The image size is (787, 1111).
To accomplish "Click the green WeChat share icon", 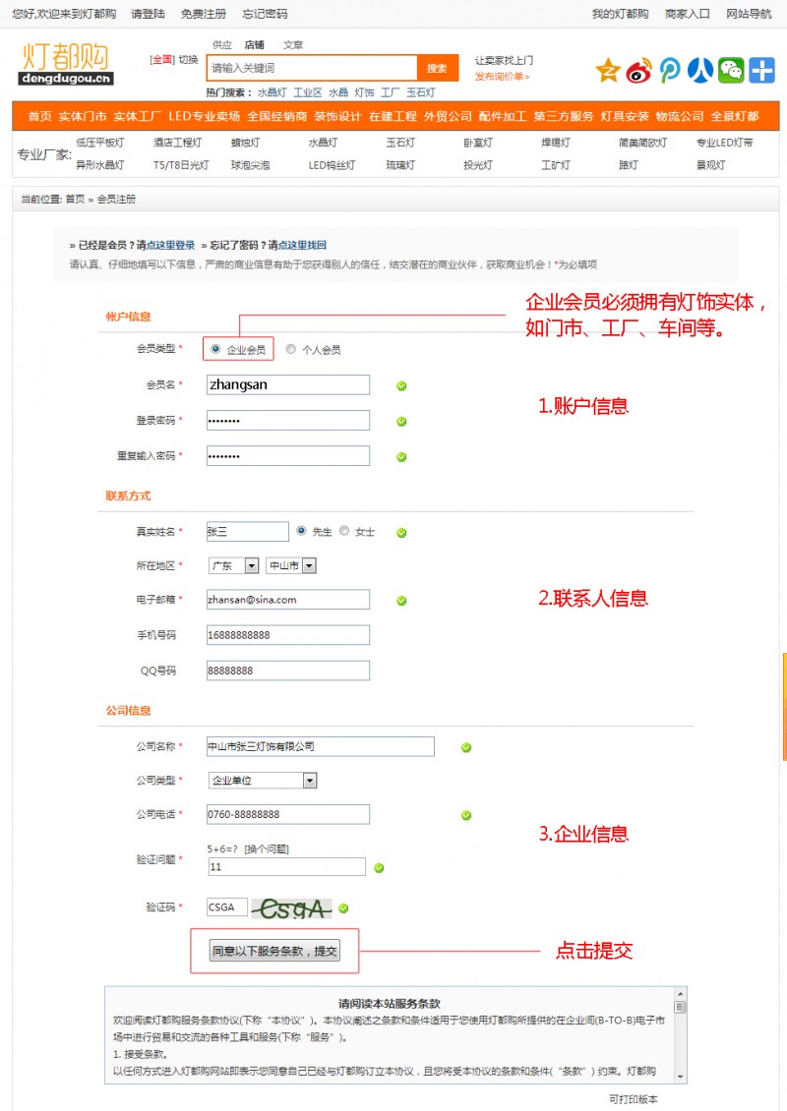I will click(x=731, y=71).
